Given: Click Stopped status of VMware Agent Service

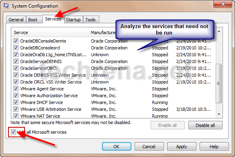Looking at the screenshot, I should click(160, 89).
